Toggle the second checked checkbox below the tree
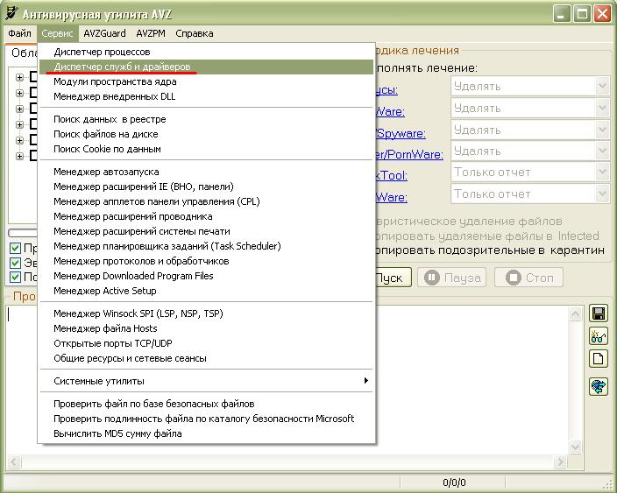This screenshot has height=493, width=617. 15,262
